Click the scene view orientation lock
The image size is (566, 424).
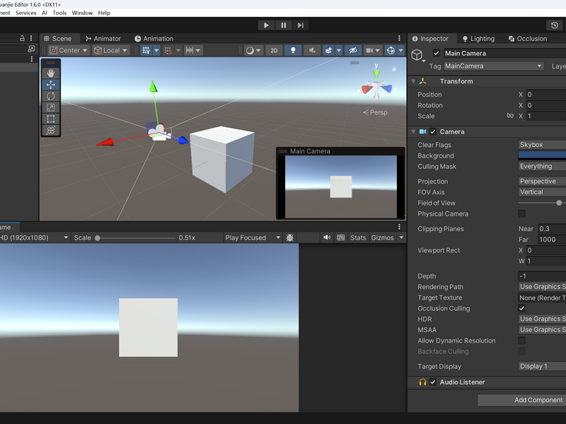[x=394, y=69]
